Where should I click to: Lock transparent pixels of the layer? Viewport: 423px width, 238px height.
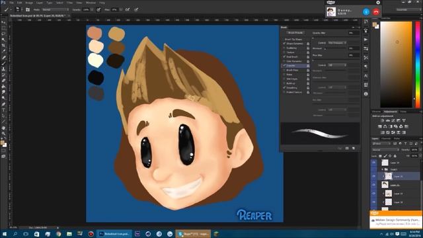381,156
